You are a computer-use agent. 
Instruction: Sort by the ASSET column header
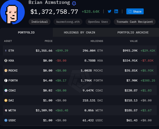click(8, 41)
